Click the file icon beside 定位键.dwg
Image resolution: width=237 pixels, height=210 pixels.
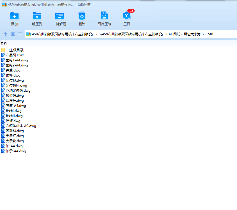tap(3, 80)
